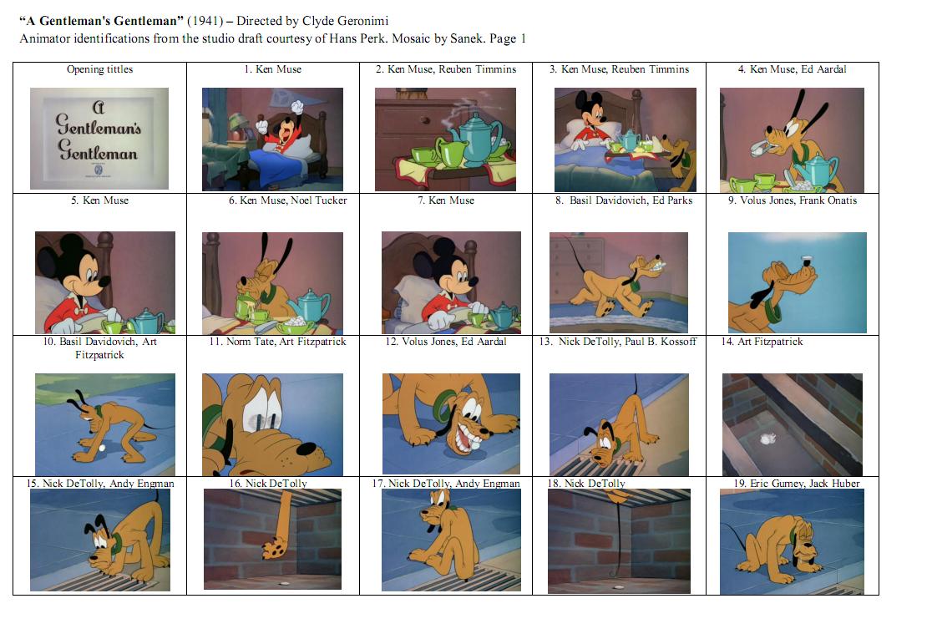The image size is (932, 639).
Task: Select scene 16 paw reaching through grate
Action: (x=272, y=539)
